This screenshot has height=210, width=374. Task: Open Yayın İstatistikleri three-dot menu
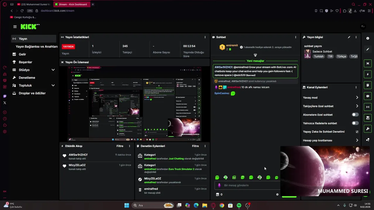click(205, 37)
